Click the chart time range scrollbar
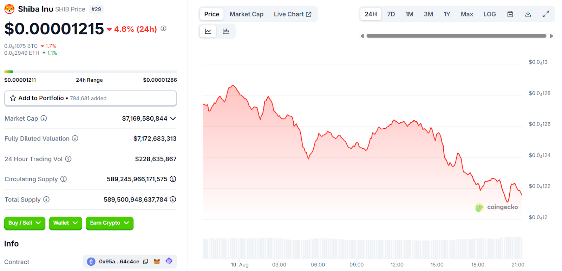Screen dimensions: 562x271 [x=456, y=36]
